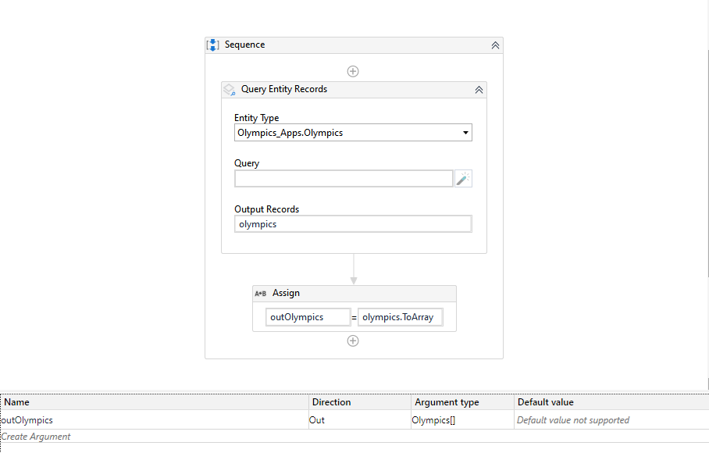
Task: Click the Assign activity A+B icon
Action: 261,294
